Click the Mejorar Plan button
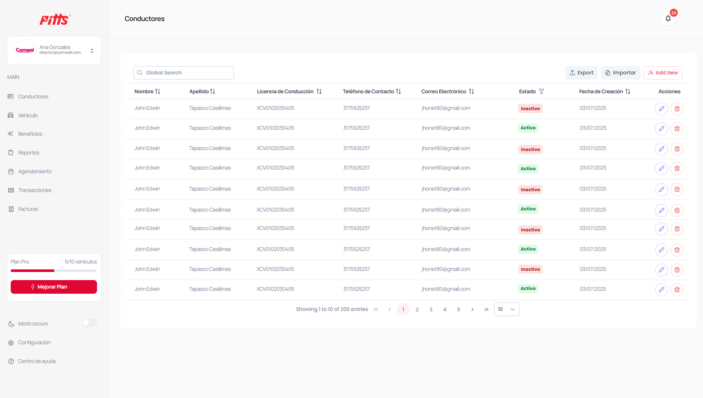The width and height of the screenshot is (703, 398). pos(54,287)
